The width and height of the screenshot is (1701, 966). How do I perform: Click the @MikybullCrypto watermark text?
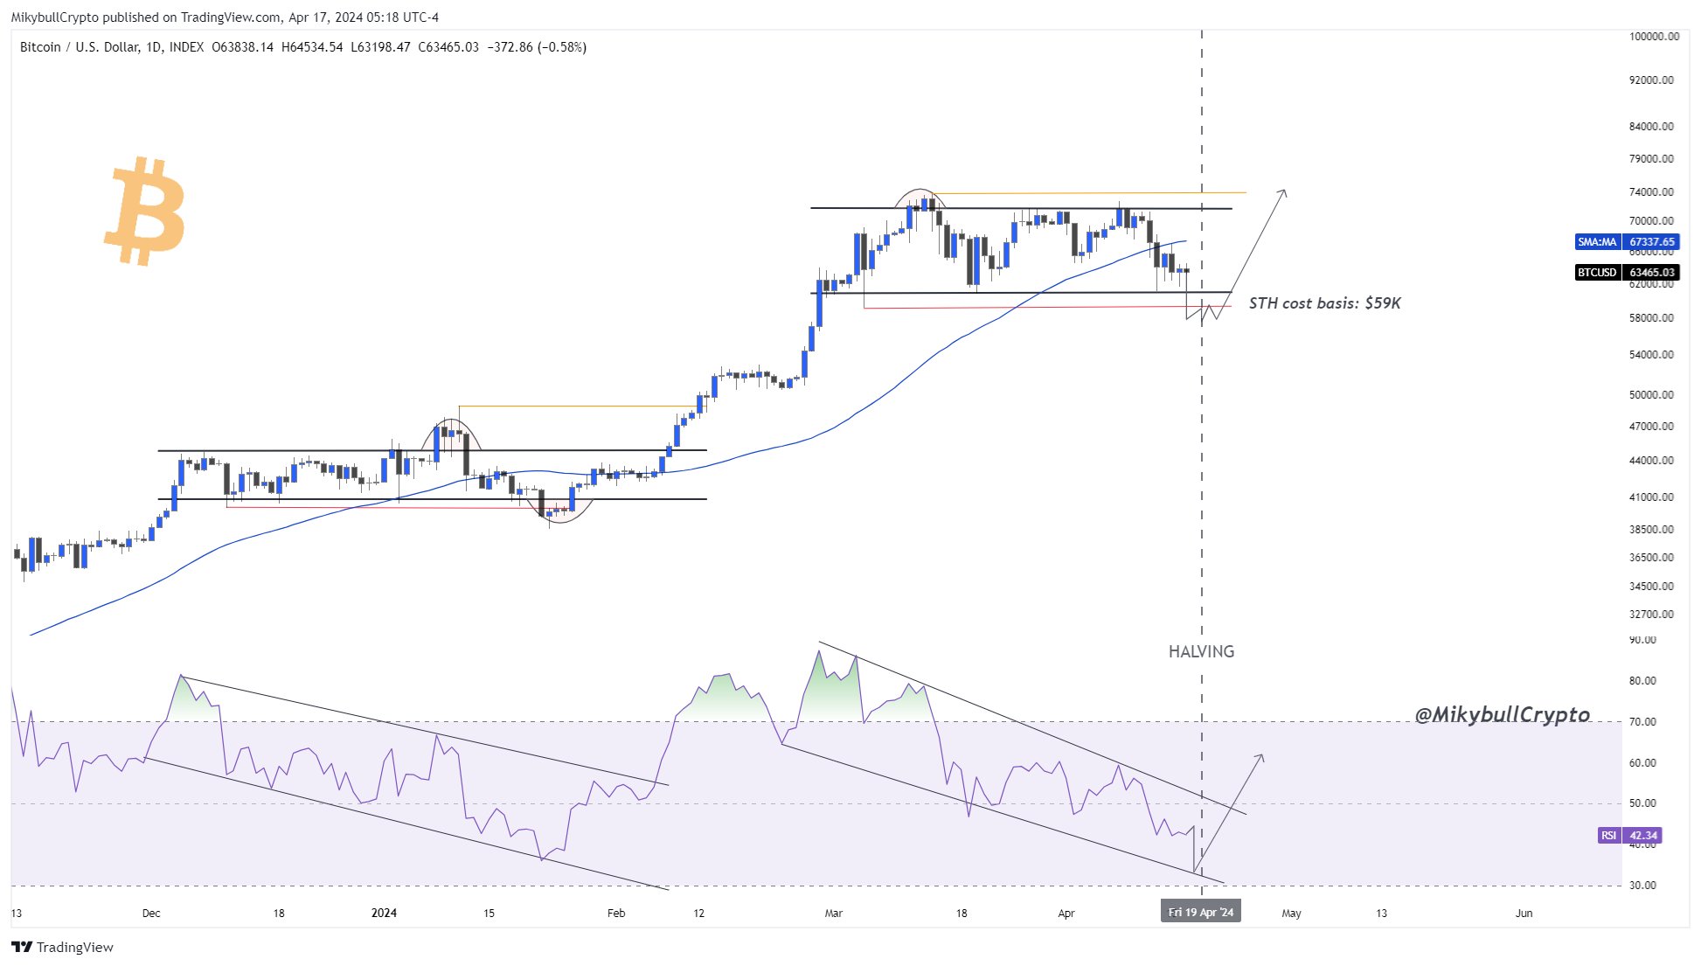[x=1502, y=715]
